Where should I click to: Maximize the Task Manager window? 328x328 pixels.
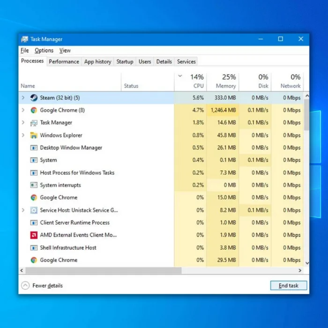point(281,39)
